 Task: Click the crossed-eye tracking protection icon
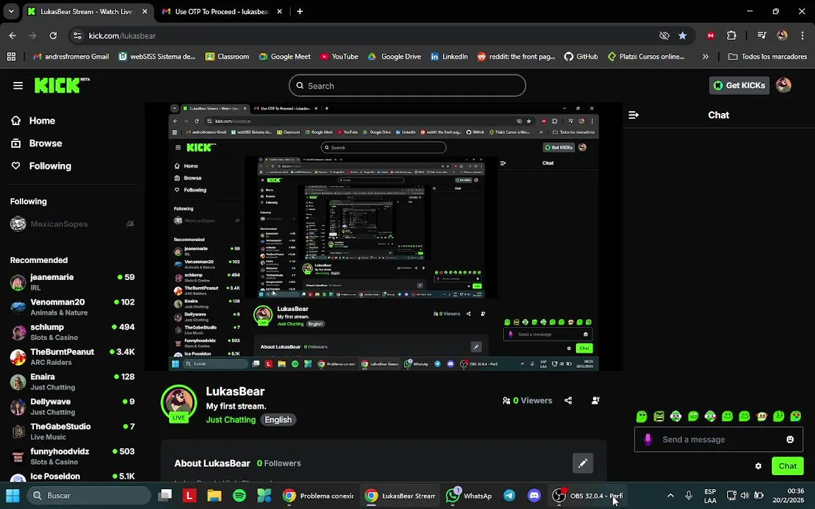point(664,36)
